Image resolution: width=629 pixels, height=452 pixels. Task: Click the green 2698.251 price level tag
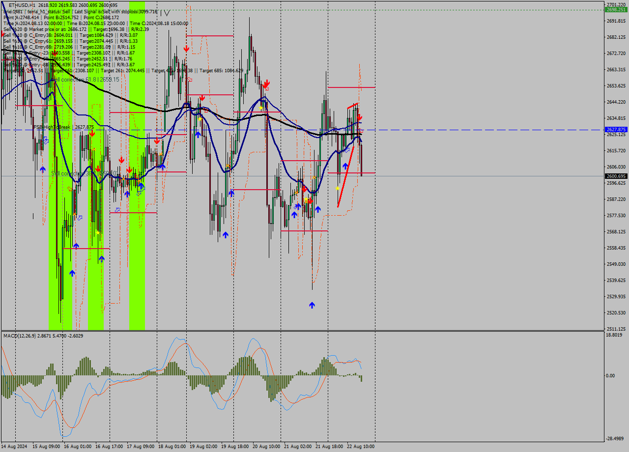tap(616, 9)
